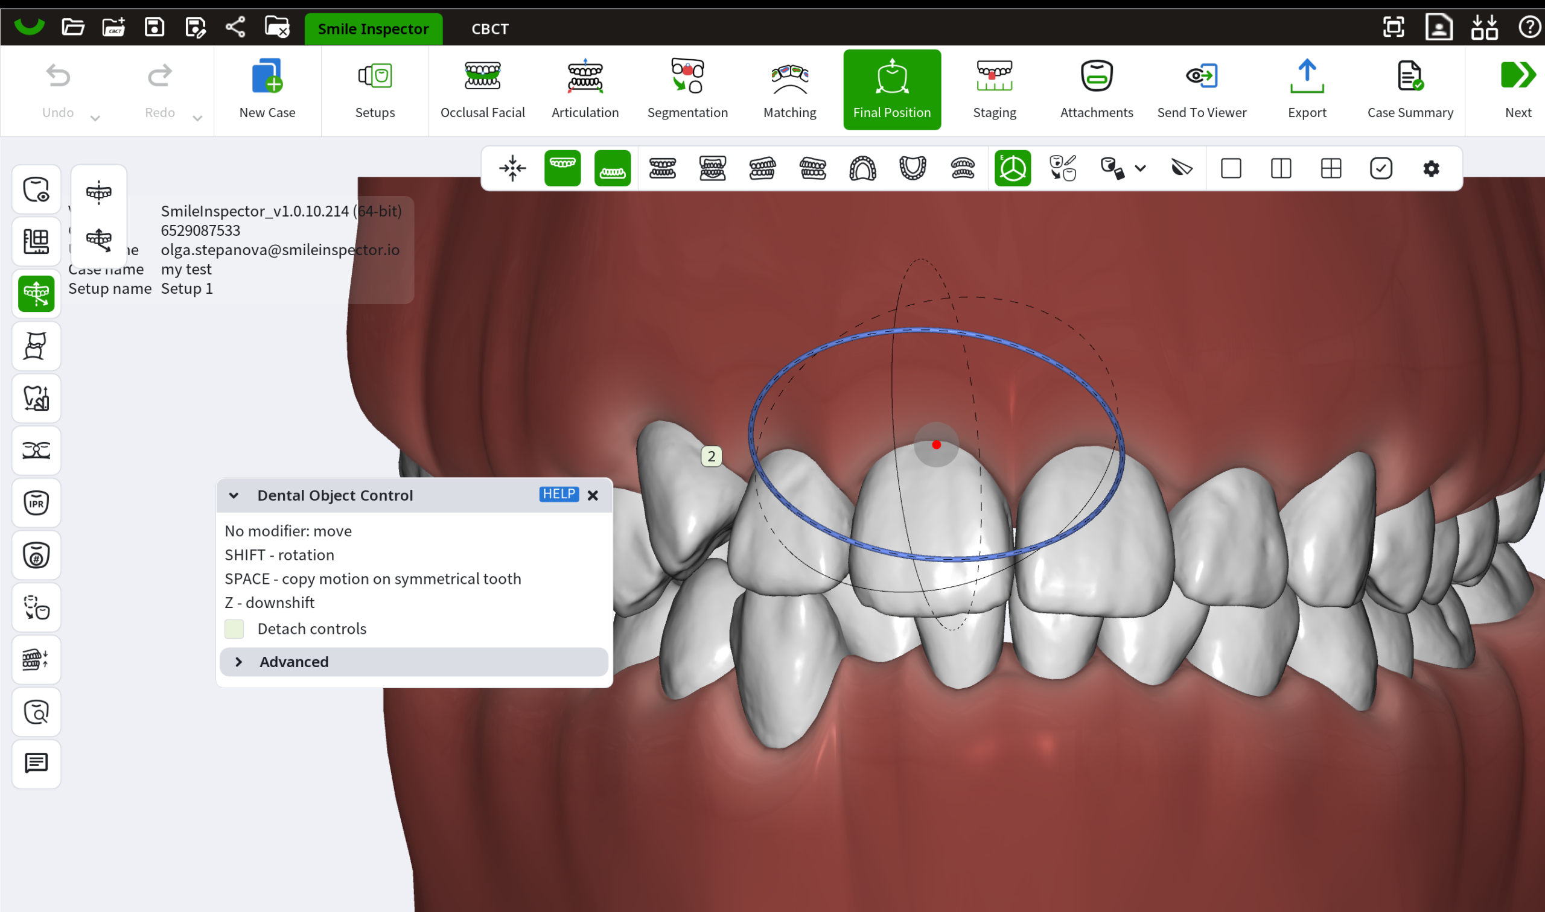Click the red point on the tooth
Image resolution: width=1545 pixels, height=912 pixels.
tap(935, 445)
